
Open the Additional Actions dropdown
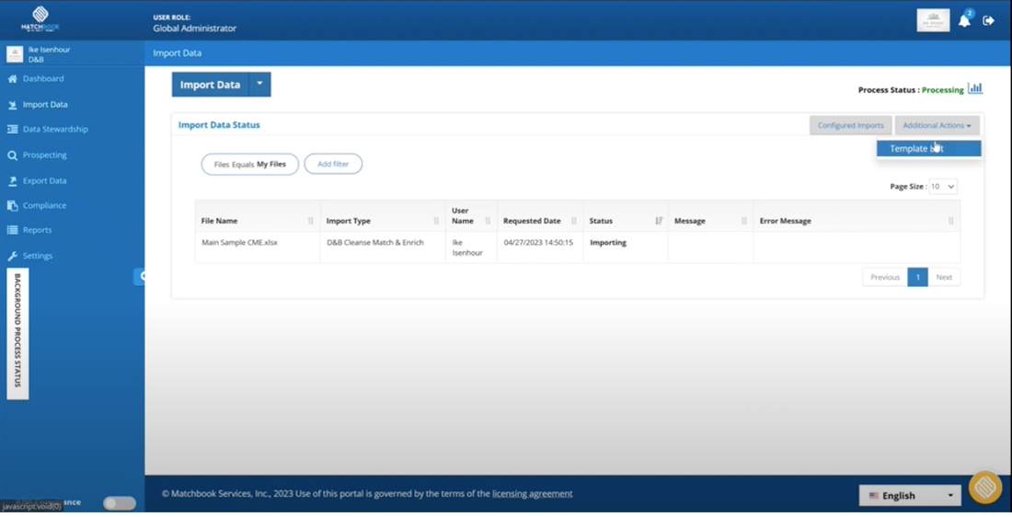click(937, 125)
